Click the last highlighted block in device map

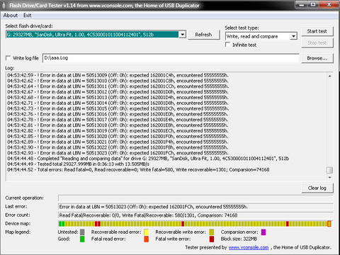[x=329, y=224]
